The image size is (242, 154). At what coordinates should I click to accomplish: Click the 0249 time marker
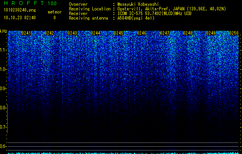[x=211, y=33]
